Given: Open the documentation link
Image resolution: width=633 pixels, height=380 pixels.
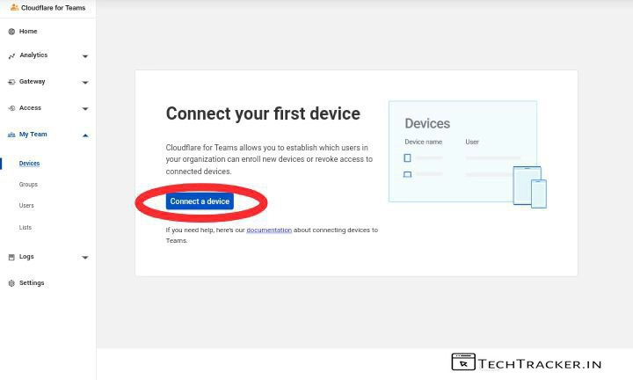Looking at the screenshot, I should coord(269,230).
